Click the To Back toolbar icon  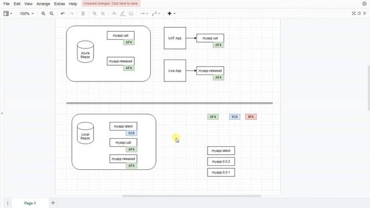click(x=103, y=14)
